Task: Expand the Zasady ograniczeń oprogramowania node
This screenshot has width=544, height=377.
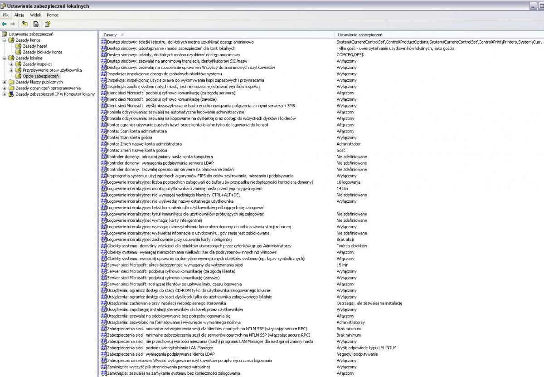Action: pos(4,88)
